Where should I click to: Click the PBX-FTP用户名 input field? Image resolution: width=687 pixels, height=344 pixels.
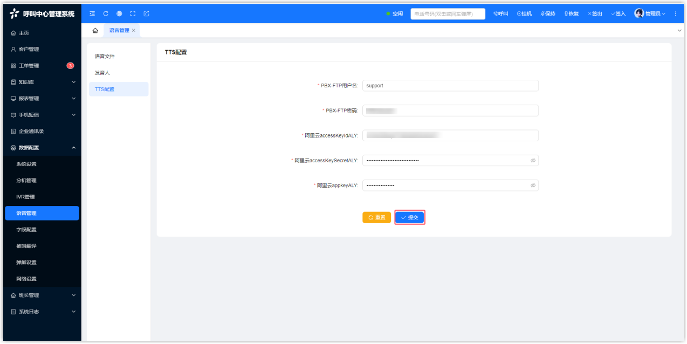click(x=450, y=86)
